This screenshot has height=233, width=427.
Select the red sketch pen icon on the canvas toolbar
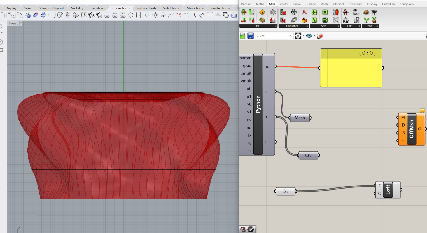(320, 36)
